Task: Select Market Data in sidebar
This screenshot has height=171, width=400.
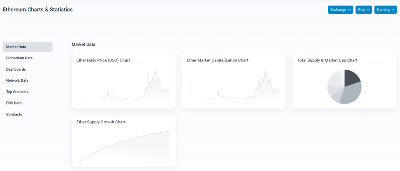Action: [16, 47]
